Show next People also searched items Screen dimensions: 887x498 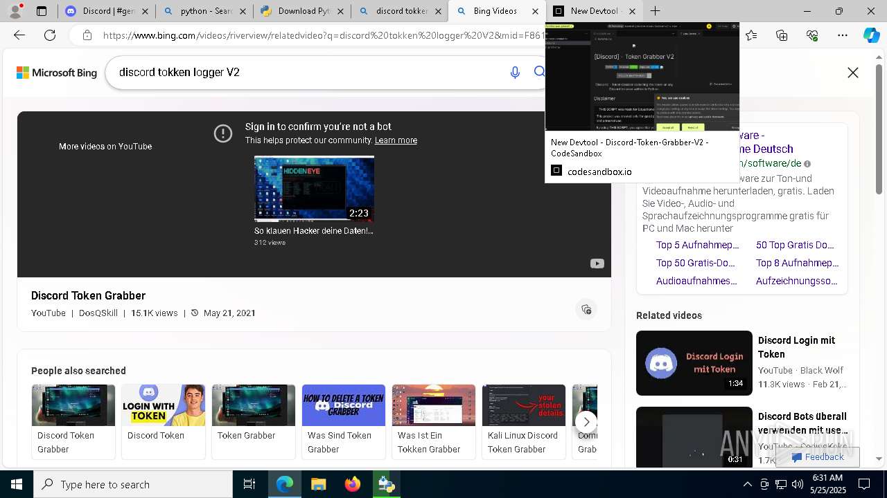coord(586,421)
